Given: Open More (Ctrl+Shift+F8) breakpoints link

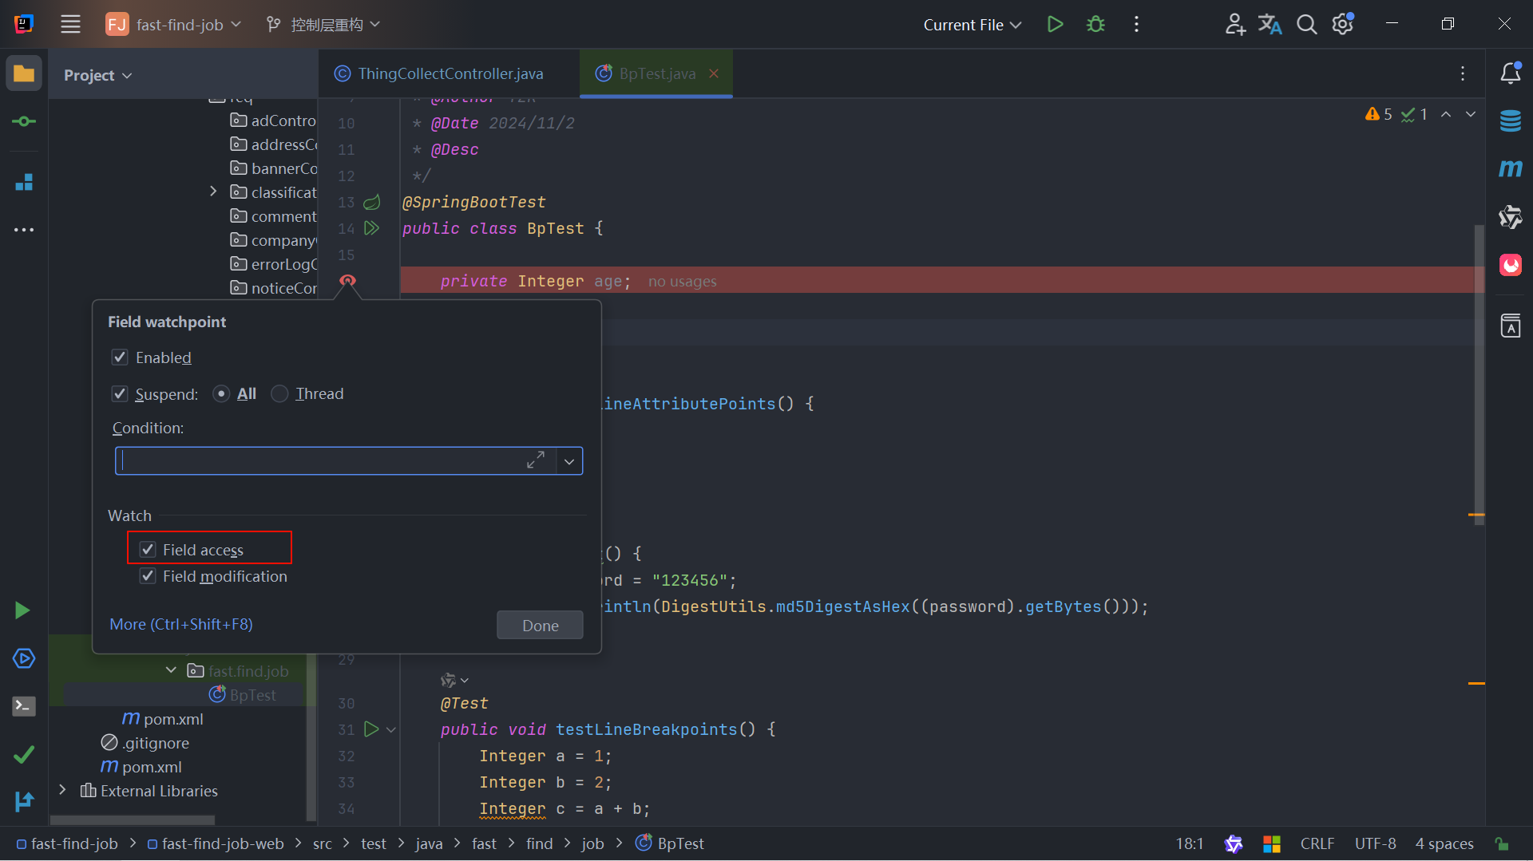Looking at the screenshot, I should tap(181, 624).
